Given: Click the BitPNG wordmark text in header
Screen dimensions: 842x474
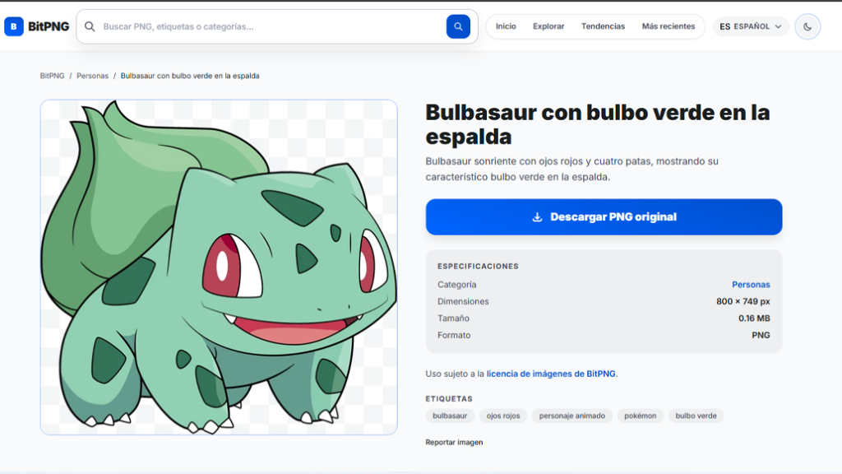Looking at the screenshot, I should pos(49,26).
